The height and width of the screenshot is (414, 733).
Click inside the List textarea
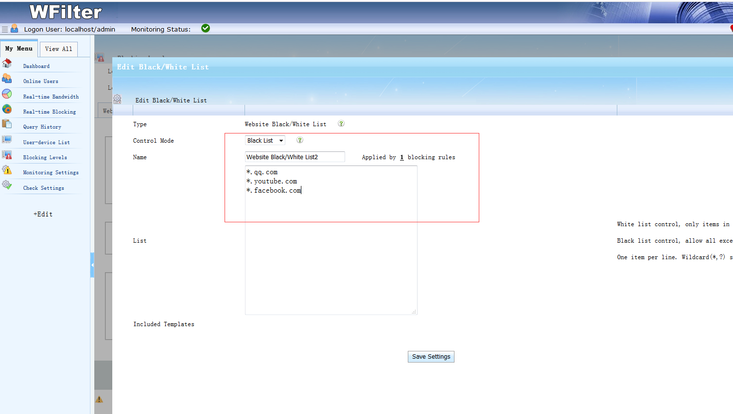point(331,240)
